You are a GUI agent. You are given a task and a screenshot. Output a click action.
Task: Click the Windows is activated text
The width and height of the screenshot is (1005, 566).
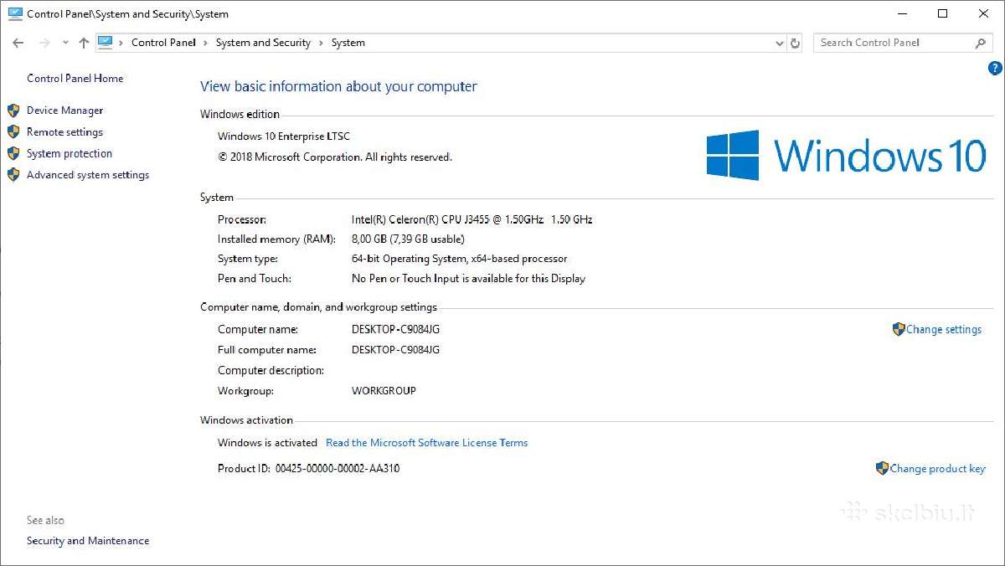pos(267,443)
